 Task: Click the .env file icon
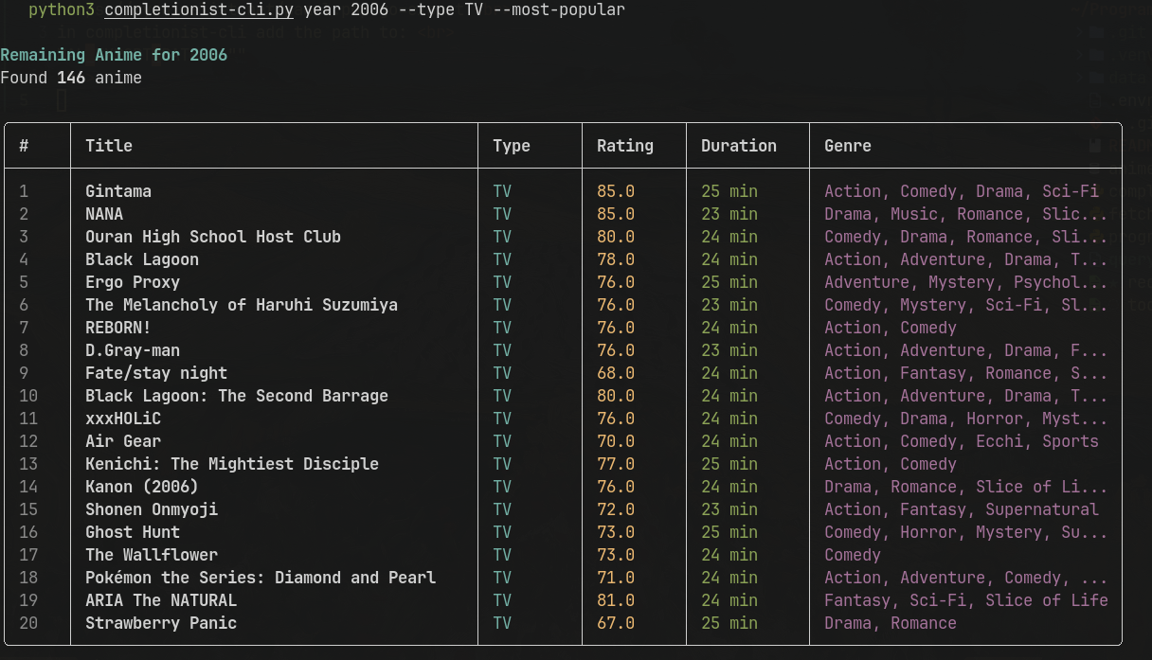pyautogui.click(x=1095, y=100)
